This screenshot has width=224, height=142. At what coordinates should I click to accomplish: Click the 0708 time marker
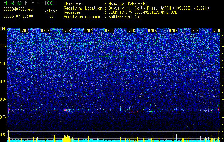173,31
